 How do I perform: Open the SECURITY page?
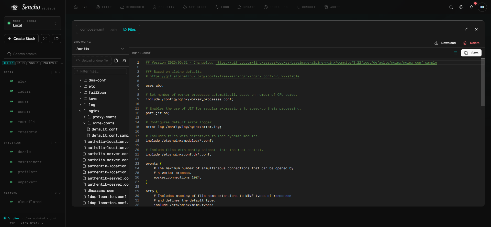click(x=163, y=7)
